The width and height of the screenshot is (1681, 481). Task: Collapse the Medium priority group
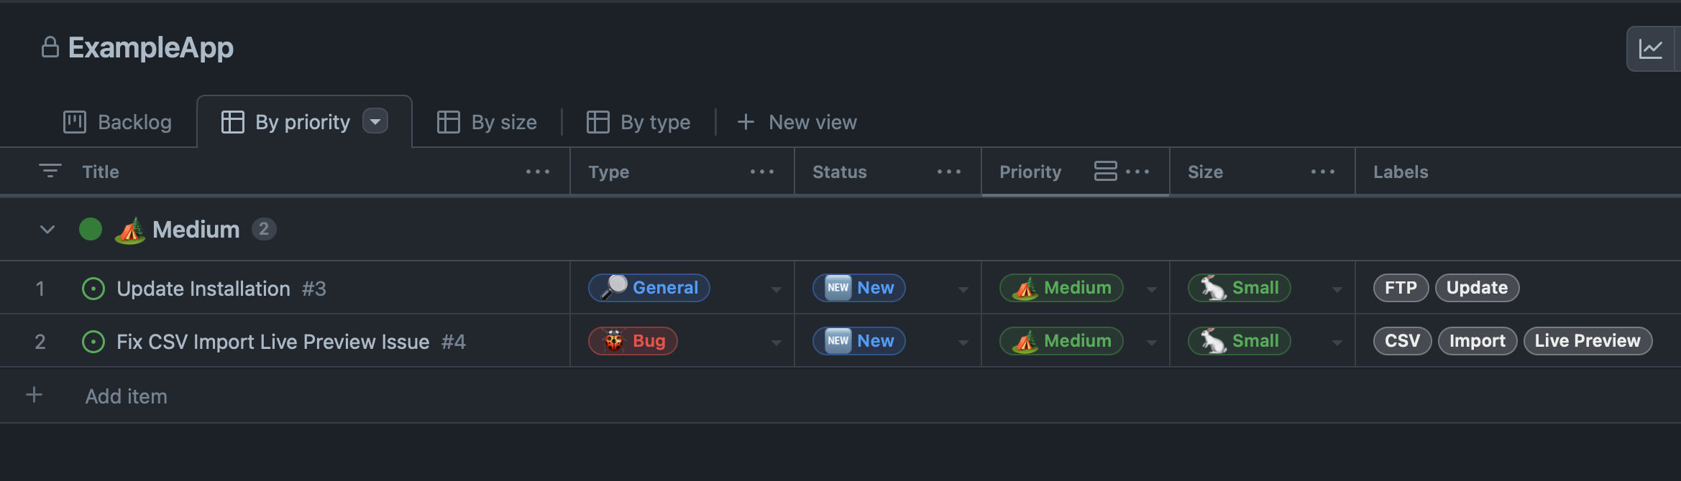pyautogui.click(x=47, y=230)
